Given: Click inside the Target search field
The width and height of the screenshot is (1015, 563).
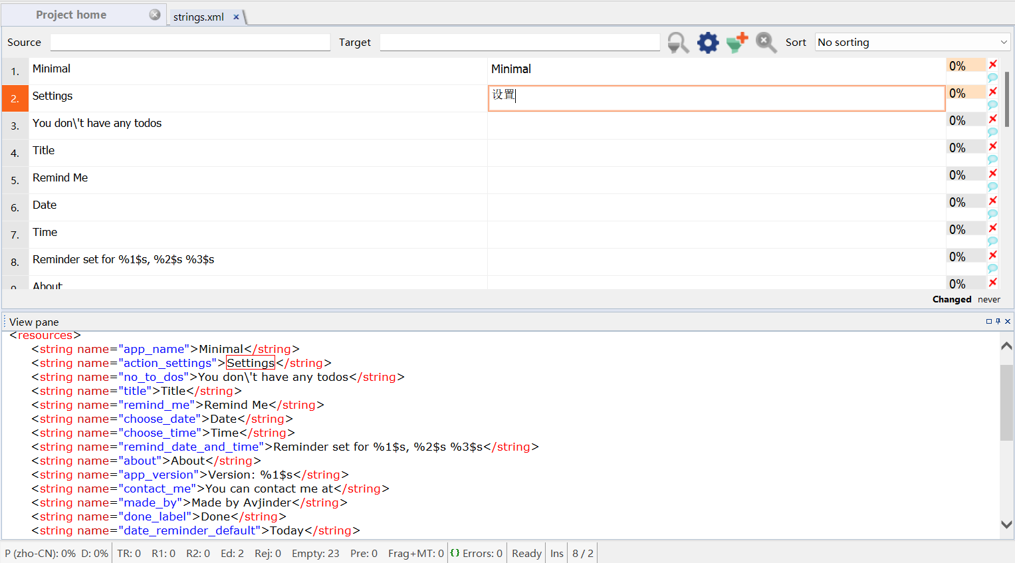Looking at the screenshot, I should click(x=520, y=42).
